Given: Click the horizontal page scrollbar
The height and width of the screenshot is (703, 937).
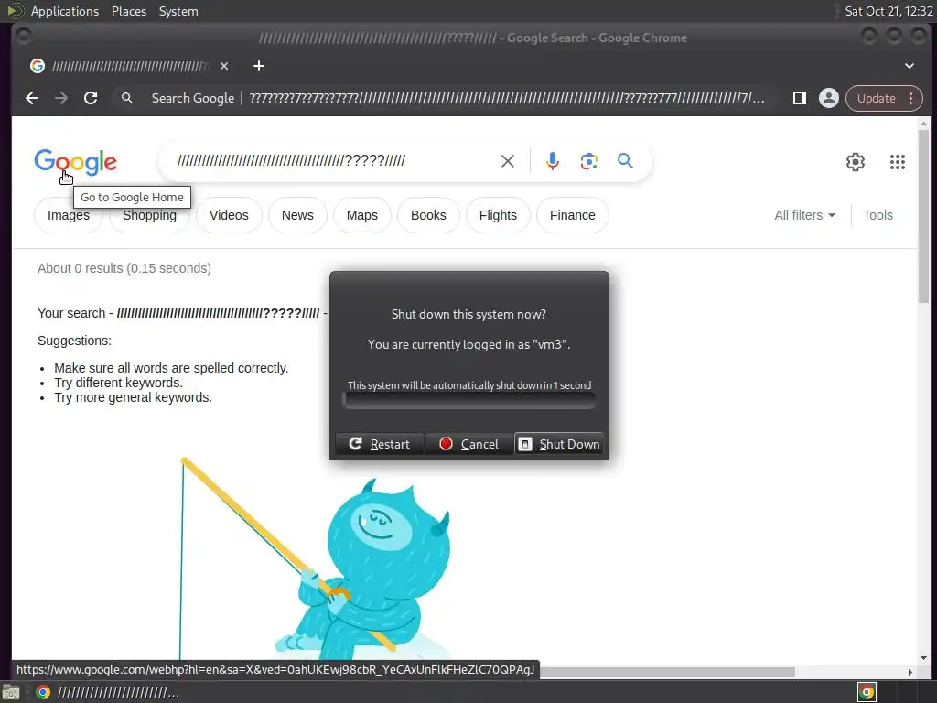Looking at the screenshot, I should point(666,672).
